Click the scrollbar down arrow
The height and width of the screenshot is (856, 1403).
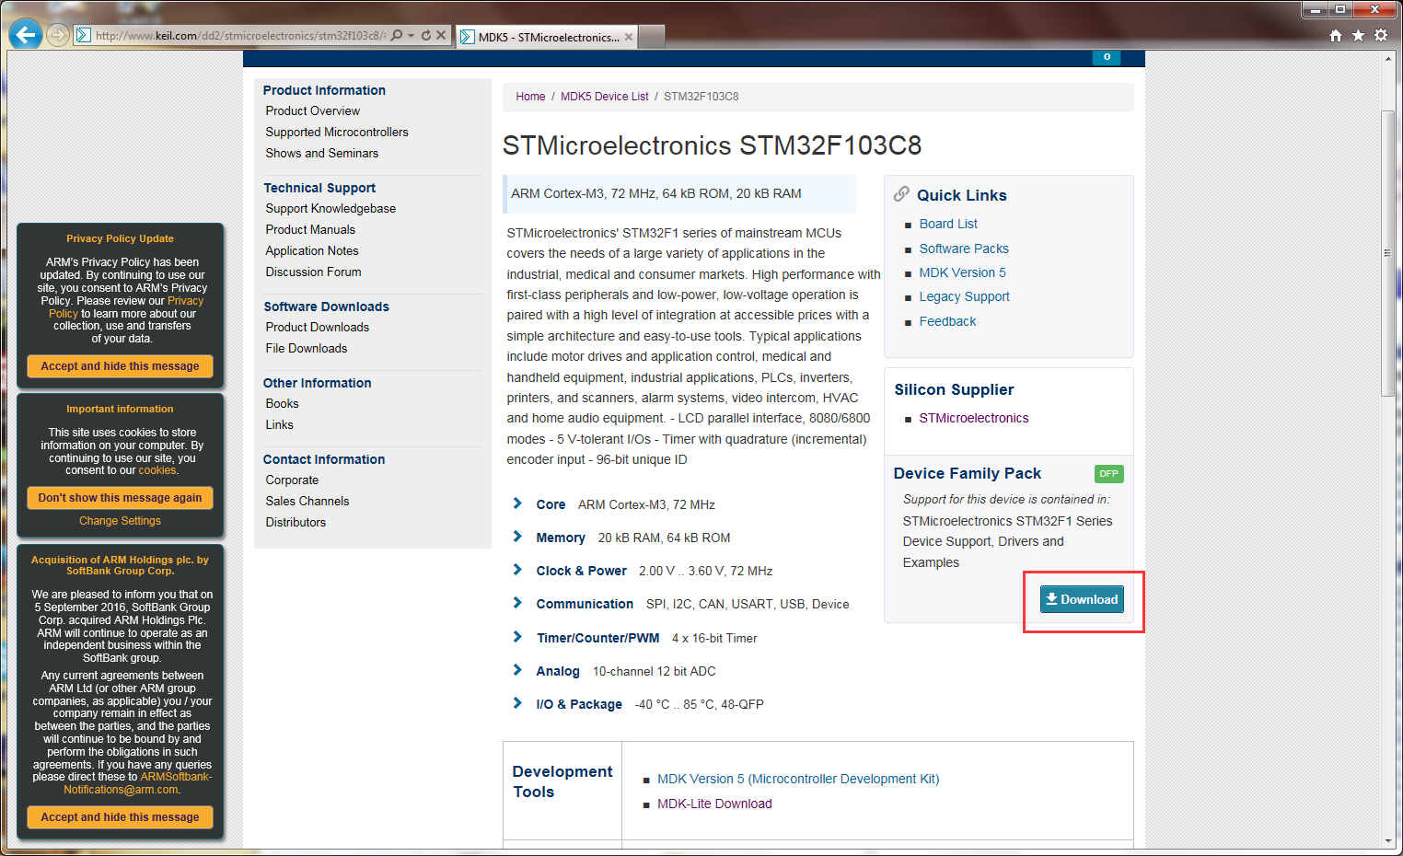click(x=1388, y=841)
